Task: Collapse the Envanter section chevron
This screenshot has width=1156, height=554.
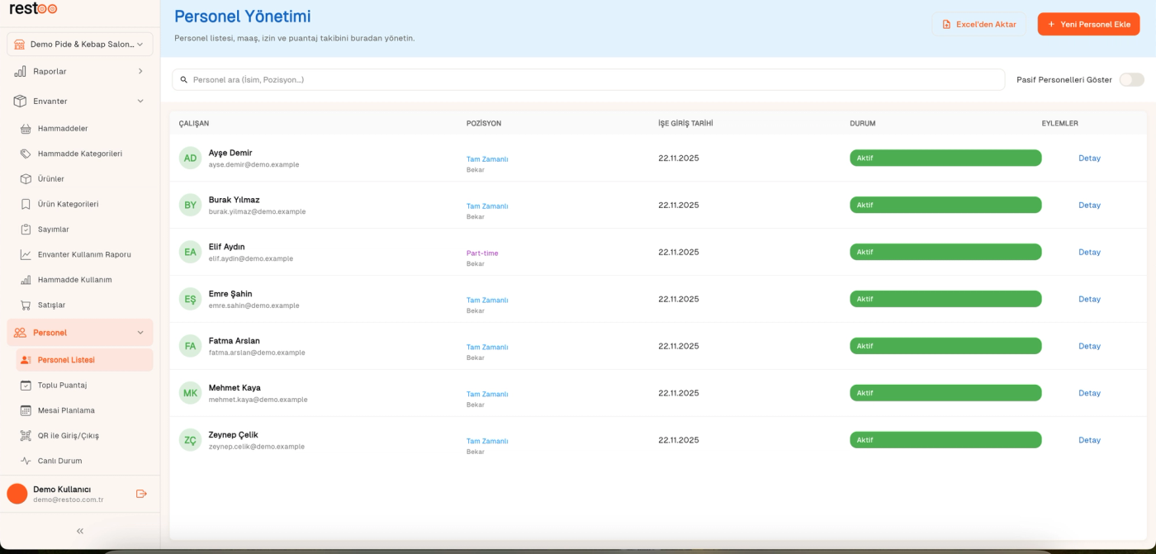Action: click(x=140, y=102)
